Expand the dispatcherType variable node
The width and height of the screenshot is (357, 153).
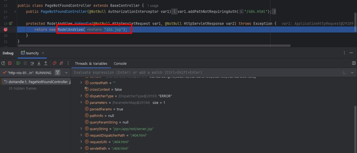[81, 96]
